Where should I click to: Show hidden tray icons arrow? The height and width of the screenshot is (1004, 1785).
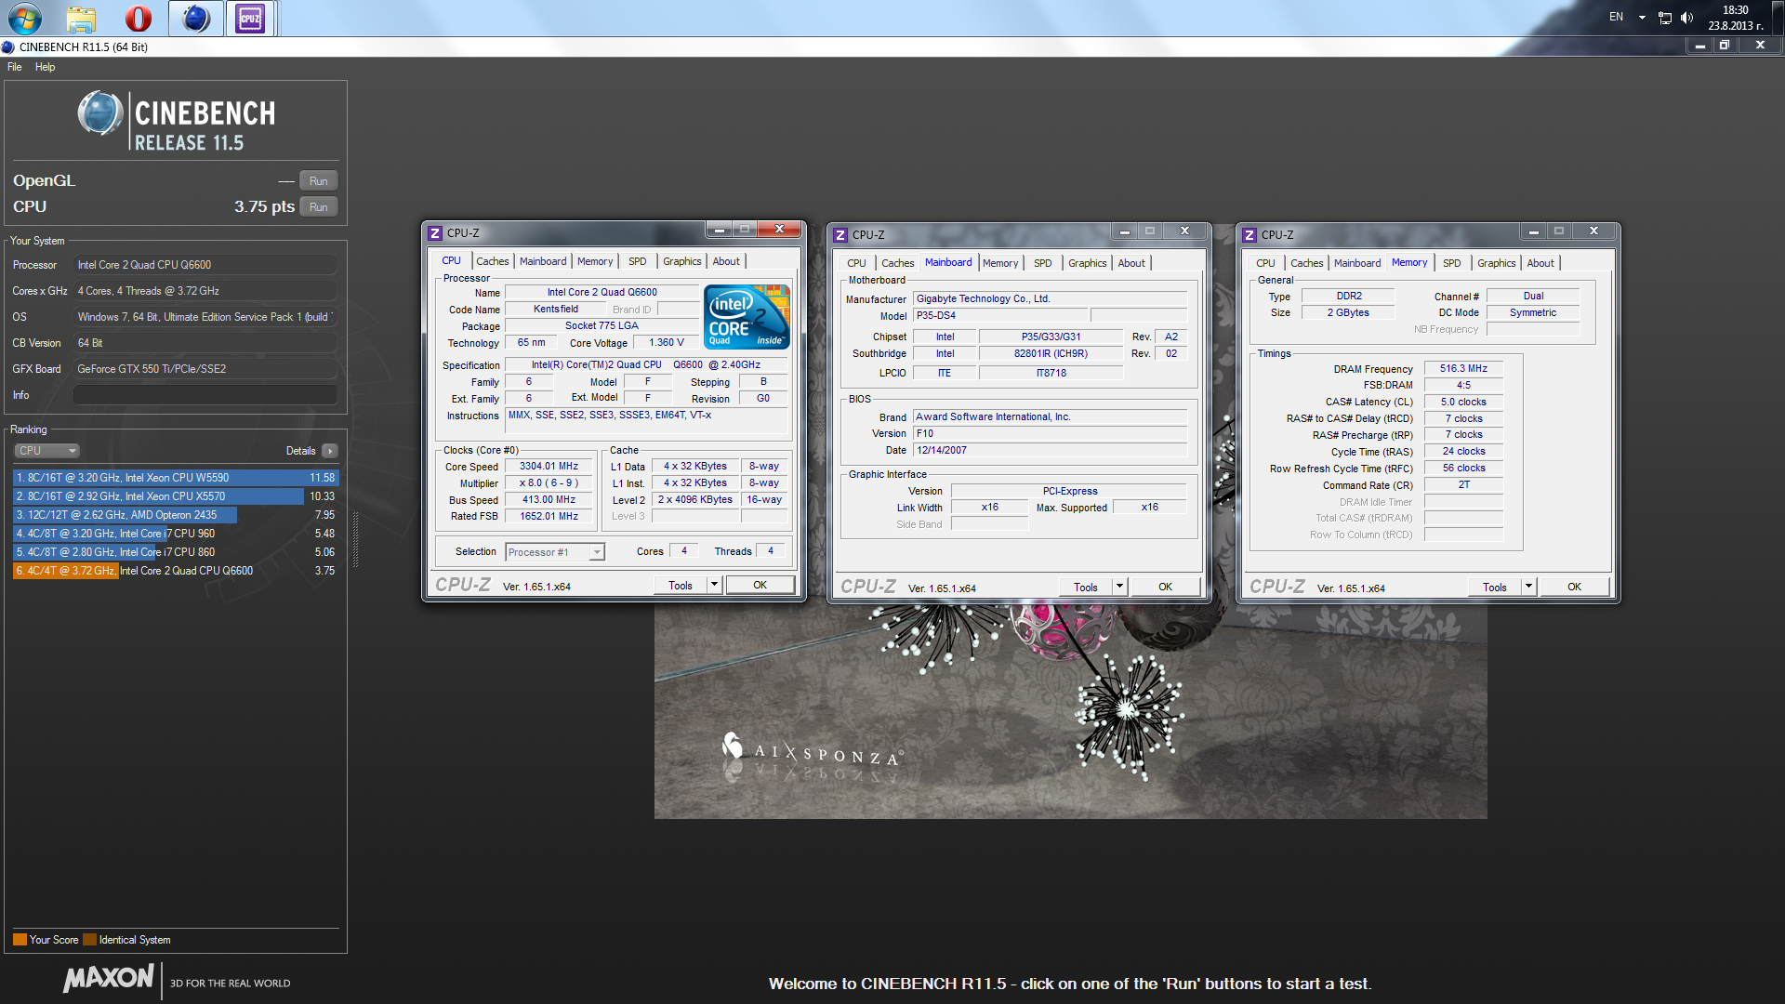[1642, 18]
